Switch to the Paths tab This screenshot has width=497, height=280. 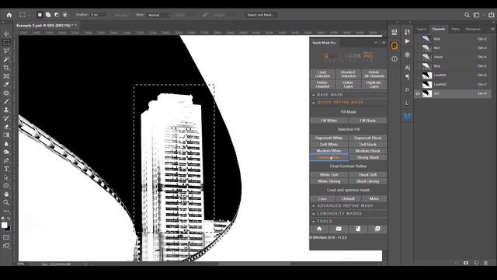456,29
